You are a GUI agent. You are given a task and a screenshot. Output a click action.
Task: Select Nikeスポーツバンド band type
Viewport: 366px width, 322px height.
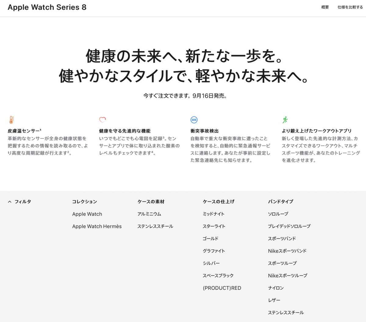point(287,251)
